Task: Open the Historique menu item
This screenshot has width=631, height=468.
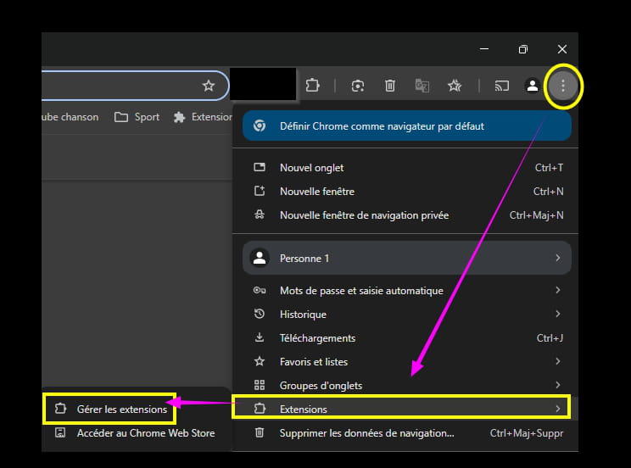Action: tap(406, 315)
